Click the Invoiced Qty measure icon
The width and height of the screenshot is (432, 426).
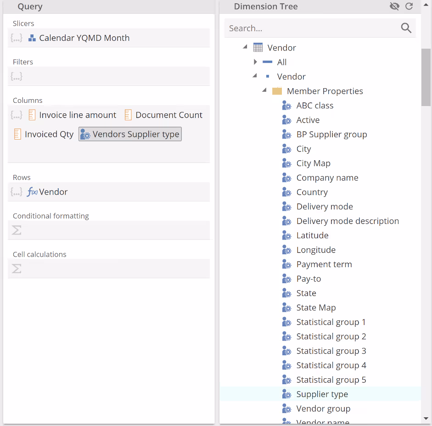pyautogui.click(x=17, y=134)
